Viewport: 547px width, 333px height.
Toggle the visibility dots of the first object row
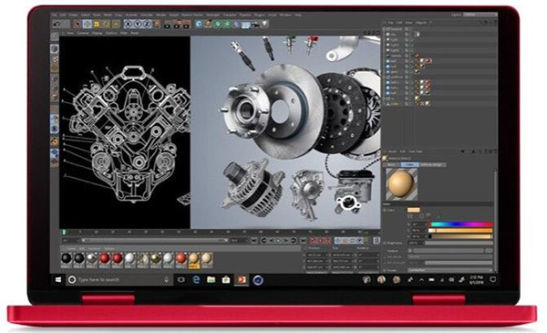(407, 29)
